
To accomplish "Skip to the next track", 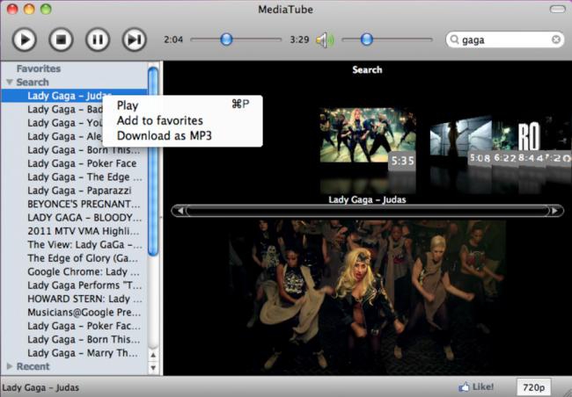I will 135,40.
